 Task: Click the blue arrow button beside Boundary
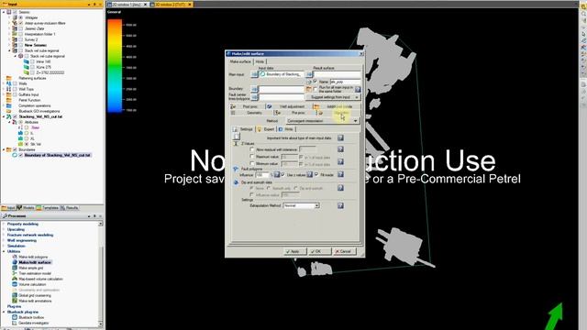click(255, 89)
